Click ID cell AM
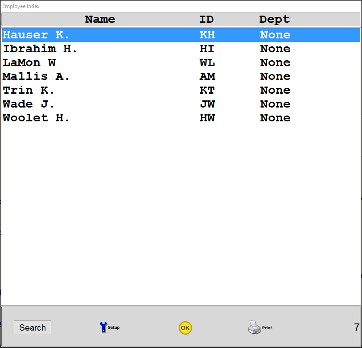 click(207, 76)
